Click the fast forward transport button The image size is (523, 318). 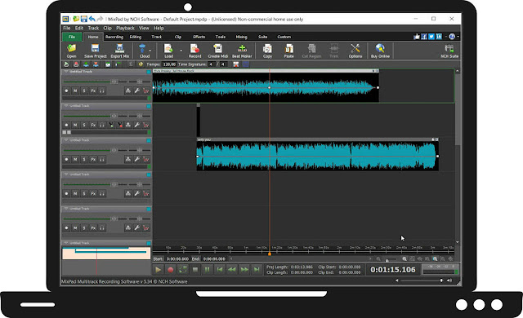(x=244, y=269)
